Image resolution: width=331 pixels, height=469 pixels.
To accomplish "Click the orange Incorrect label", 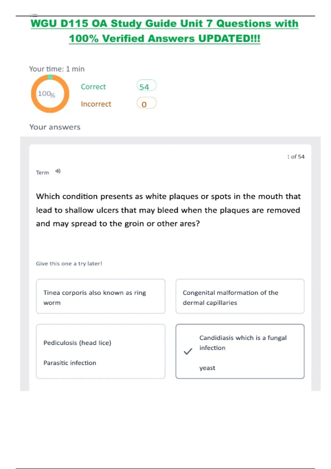I will tap(96, 104).
